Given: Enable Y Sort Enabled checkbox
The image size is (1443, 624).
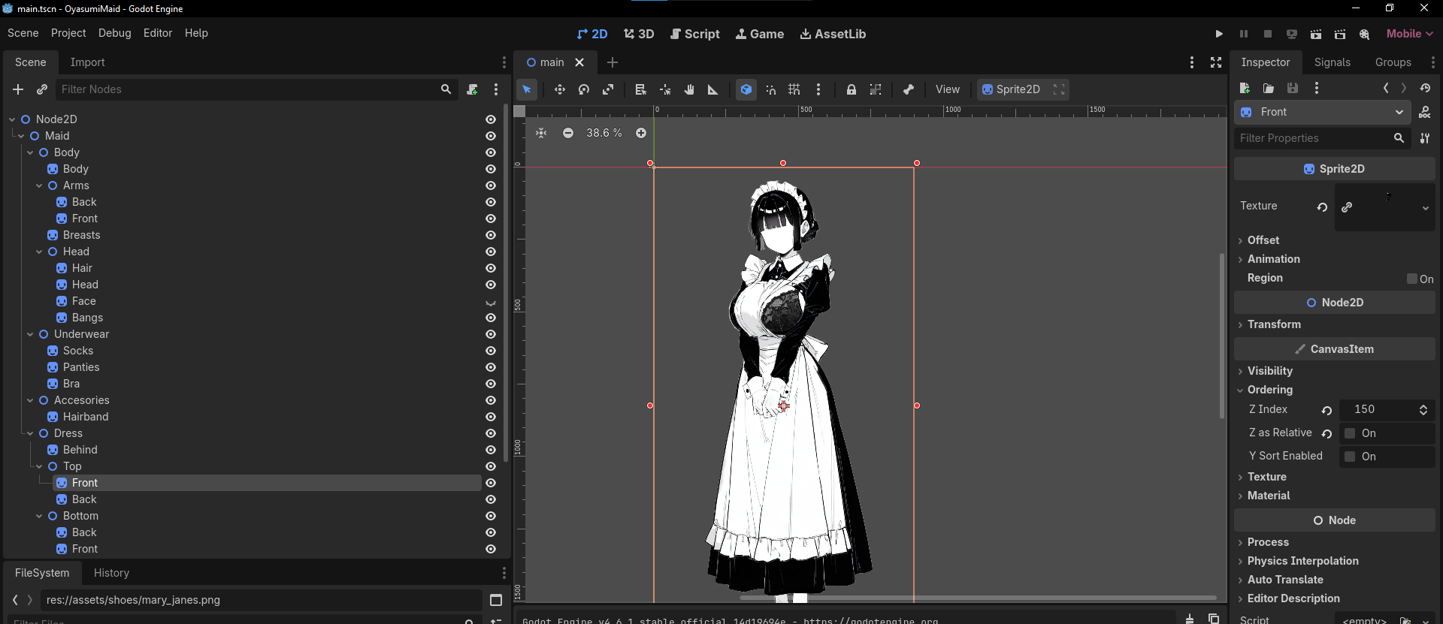Looking at the screenshot, I should click(x=1350, y=457).
